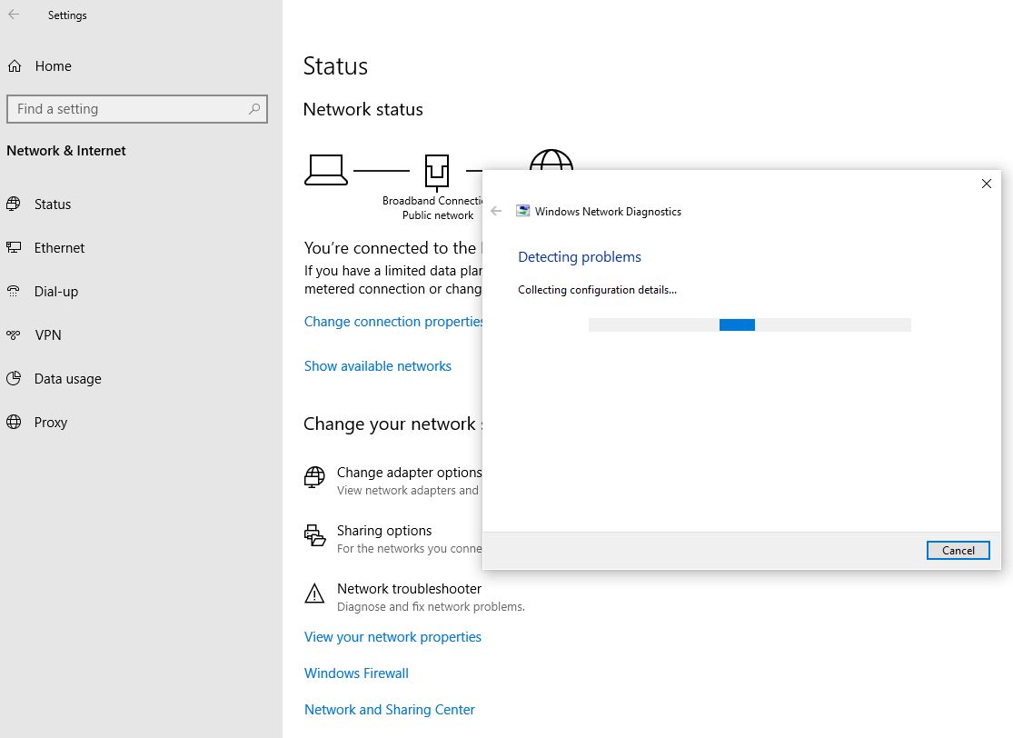This screenshot has height=738, width=1013.
Task: Open VPN settings via its sidebar icon
Action: pos(15,334)
